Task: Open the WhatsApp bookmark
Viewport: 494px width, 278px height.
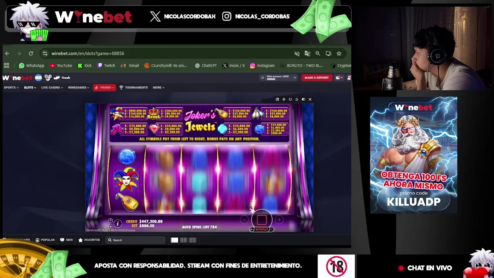Action: (32, 66)
